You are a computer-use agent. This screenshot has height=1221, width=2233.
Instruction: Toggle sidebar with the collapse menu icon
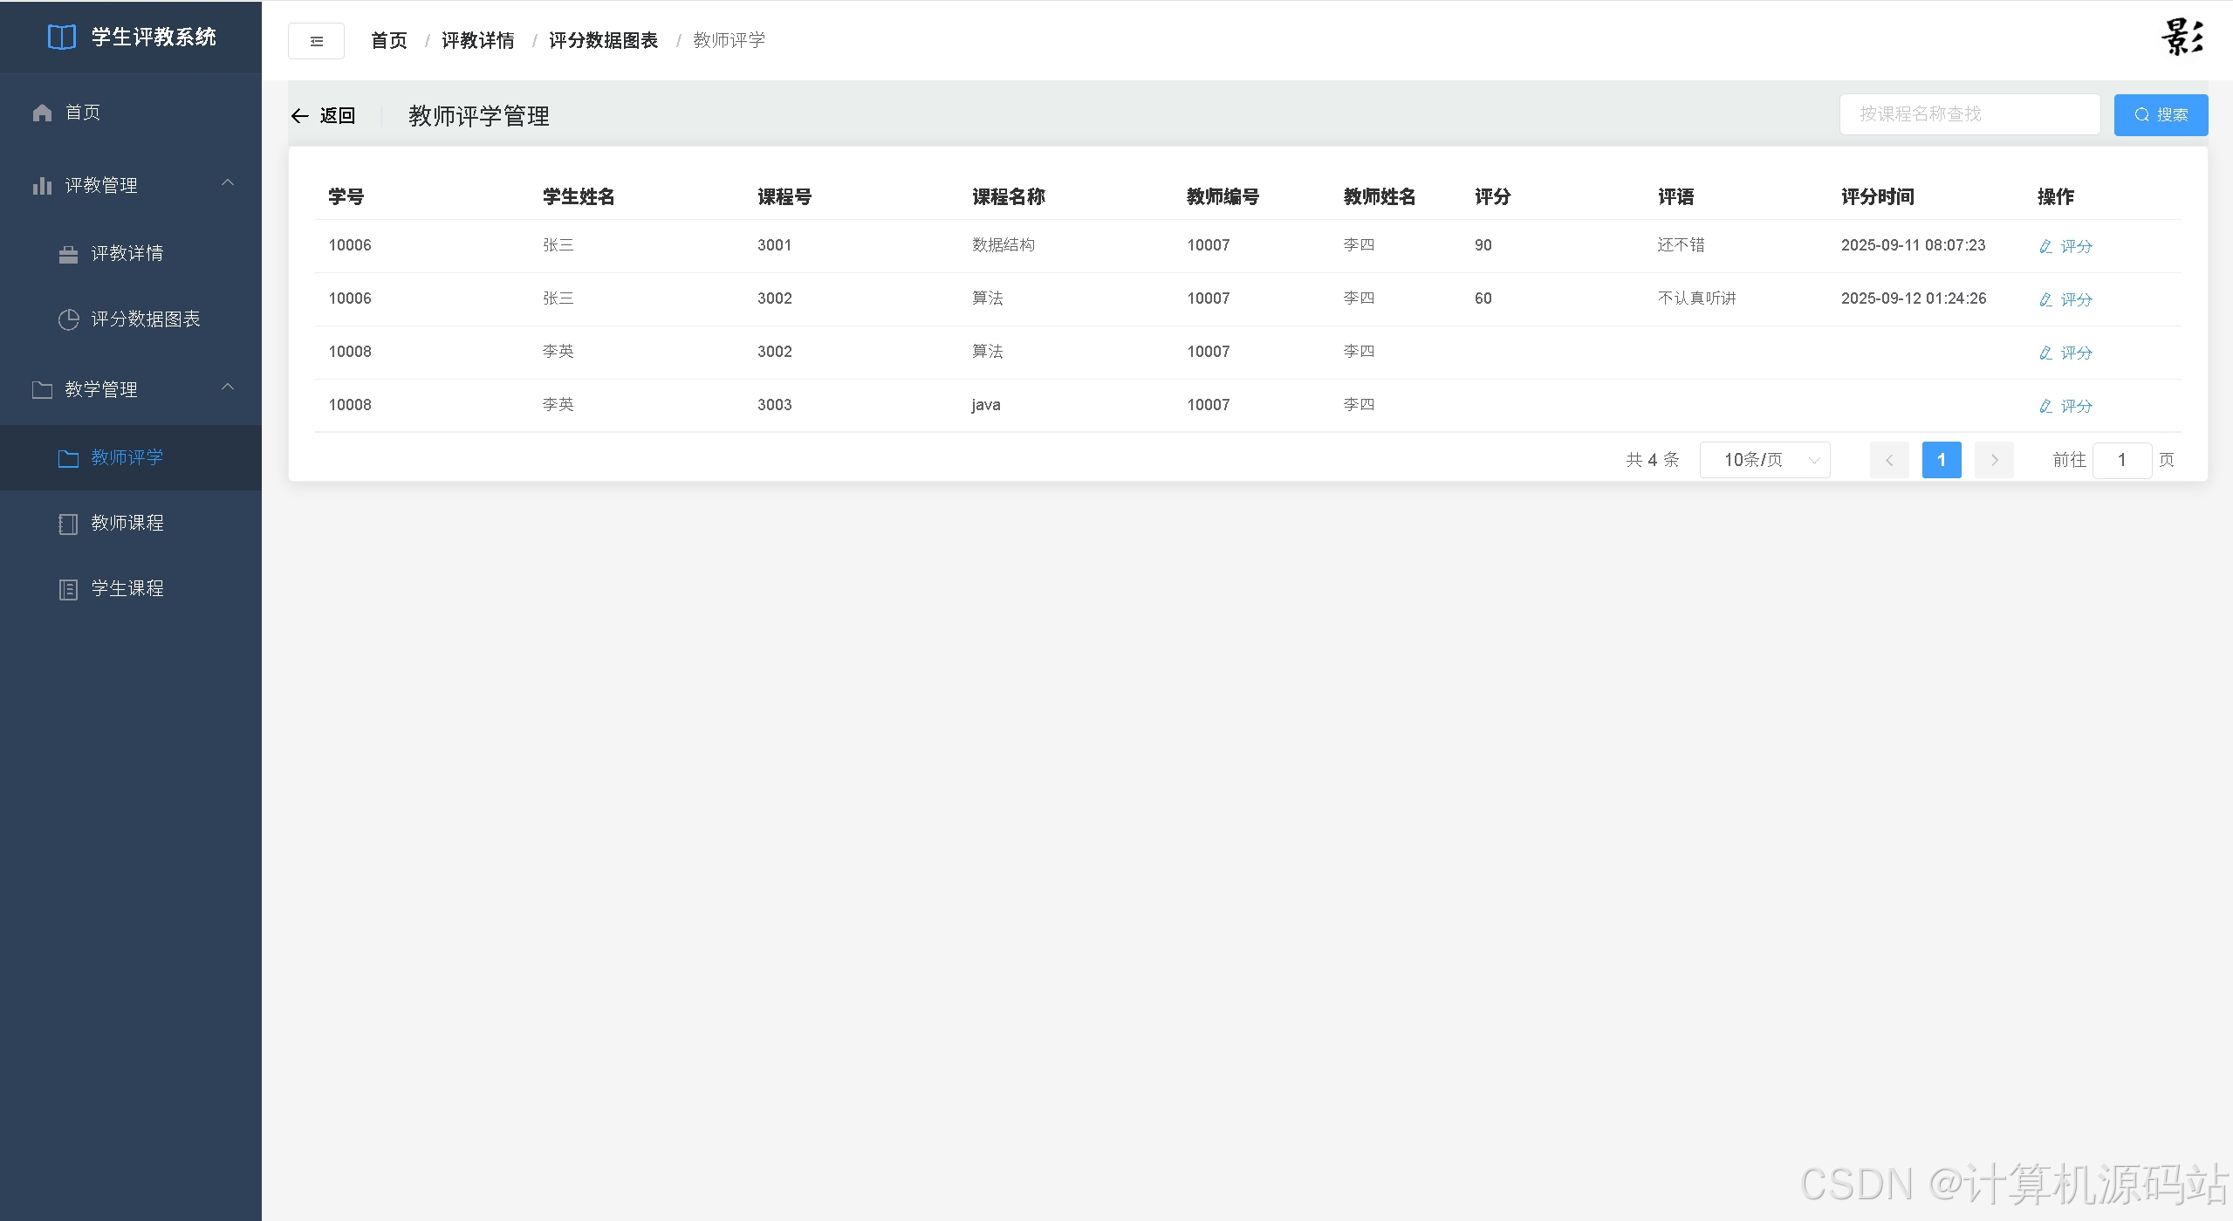coord(316,41)
